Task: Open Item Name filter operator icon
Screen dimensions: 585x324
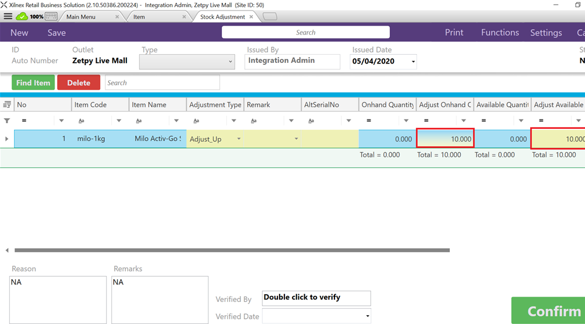Action: click(x=139, y=121)
